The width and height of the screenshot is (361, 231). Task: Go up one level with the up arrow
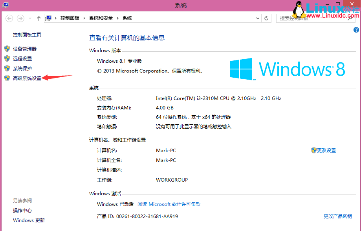pyautogui.click(x=38, y=18)
